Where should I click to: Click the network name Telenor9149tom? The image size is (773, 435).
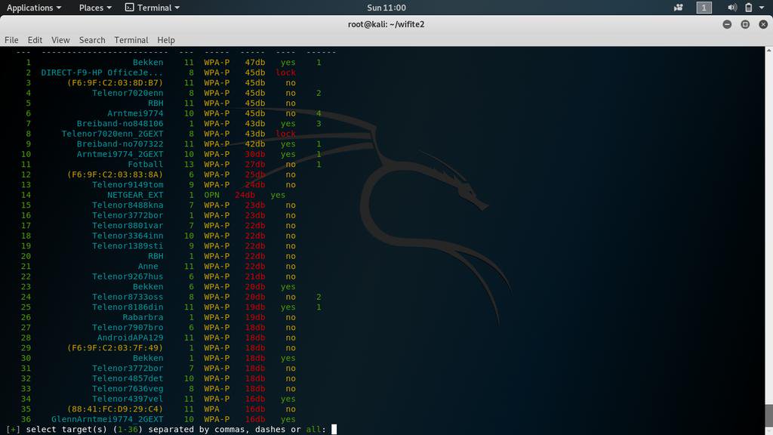127,185
